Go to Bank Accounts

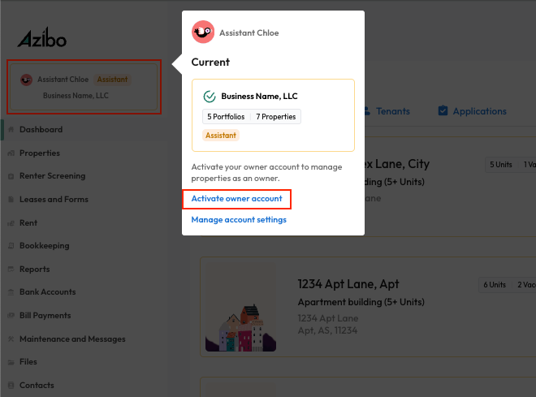point(48,291)
